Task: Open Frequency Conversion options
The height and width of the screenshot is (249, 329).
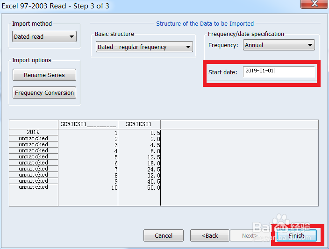Action: (44, 93)
